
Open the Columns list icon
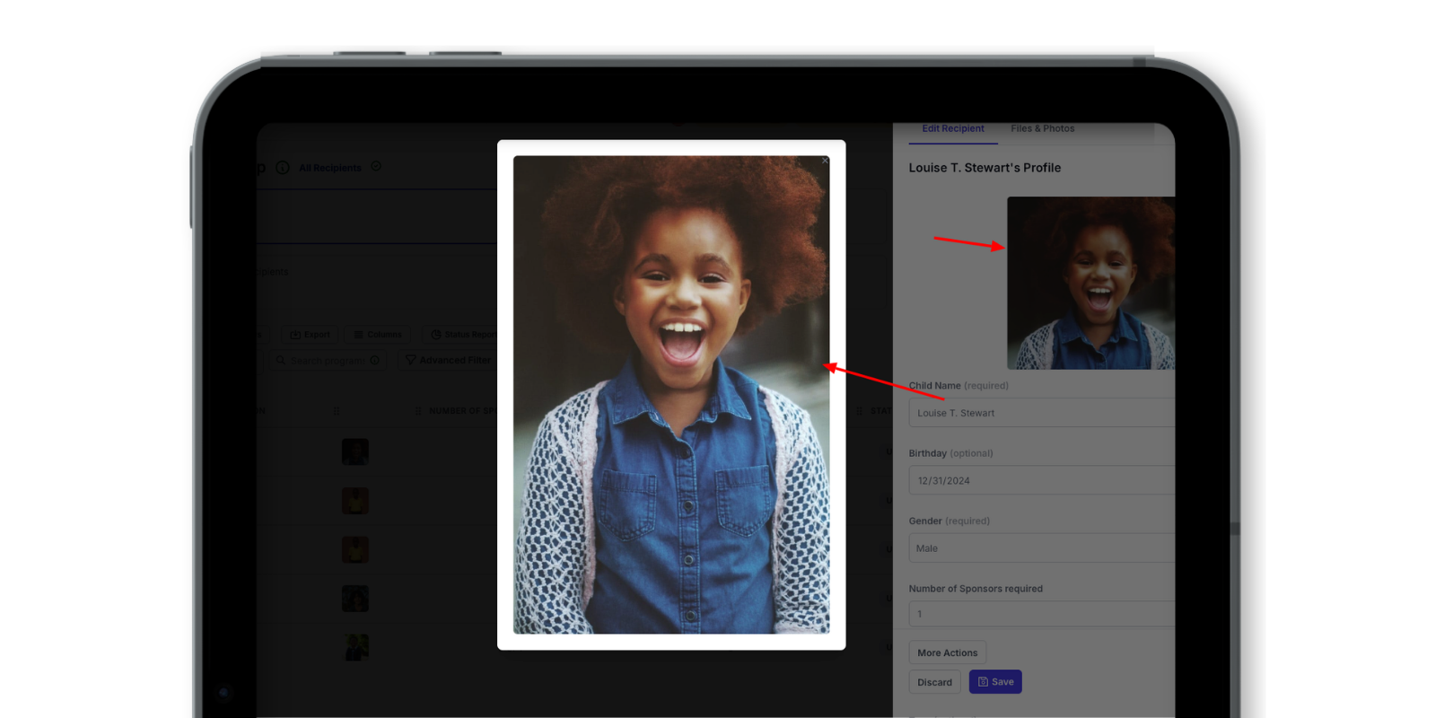tap(358, 335)
